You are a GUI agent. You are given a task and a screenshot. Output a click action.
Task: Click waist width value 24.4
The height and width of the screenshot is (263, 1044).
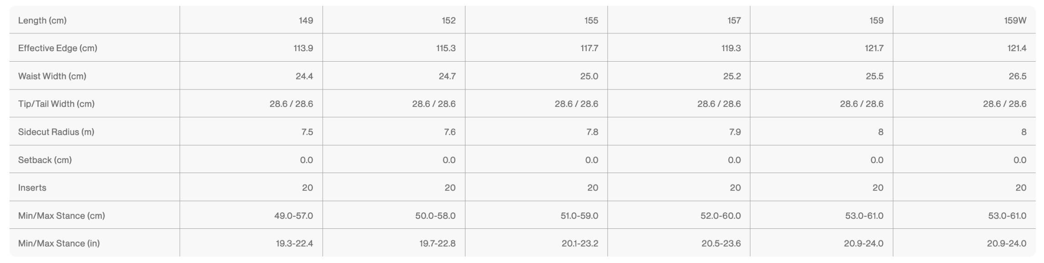point(304,76)
